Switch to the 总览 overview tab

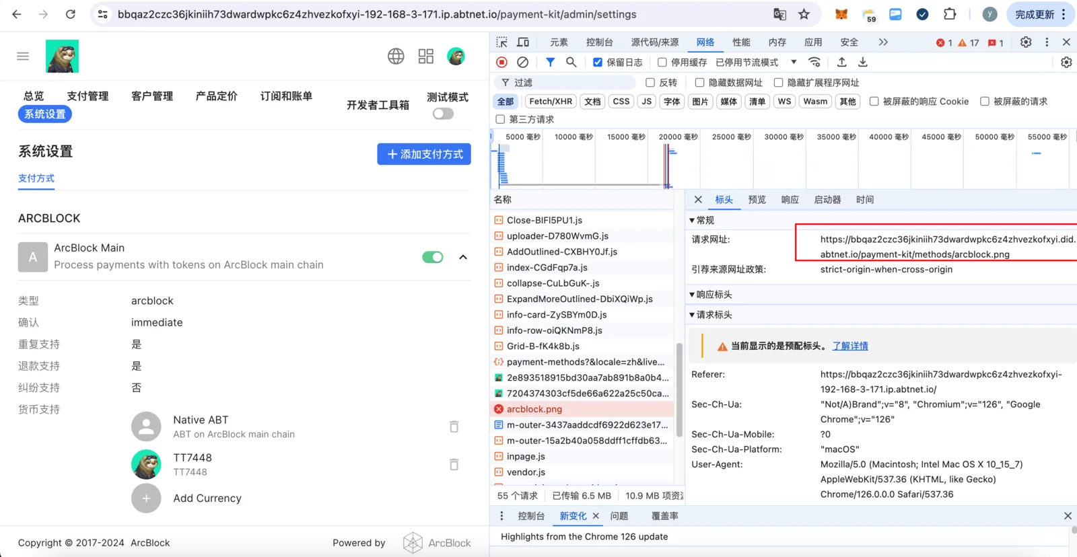(34, 96)
